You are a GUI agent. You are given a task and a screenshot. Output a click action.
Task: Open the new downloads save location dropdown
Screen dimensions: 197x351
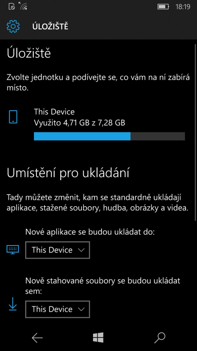pyautogui.click(x=58, y=309)
